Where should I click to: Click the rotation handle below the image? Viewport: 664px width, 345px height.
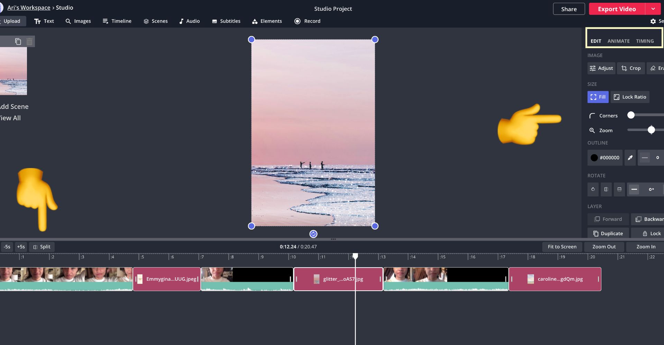pyautogui.click(x=313, y=234)
